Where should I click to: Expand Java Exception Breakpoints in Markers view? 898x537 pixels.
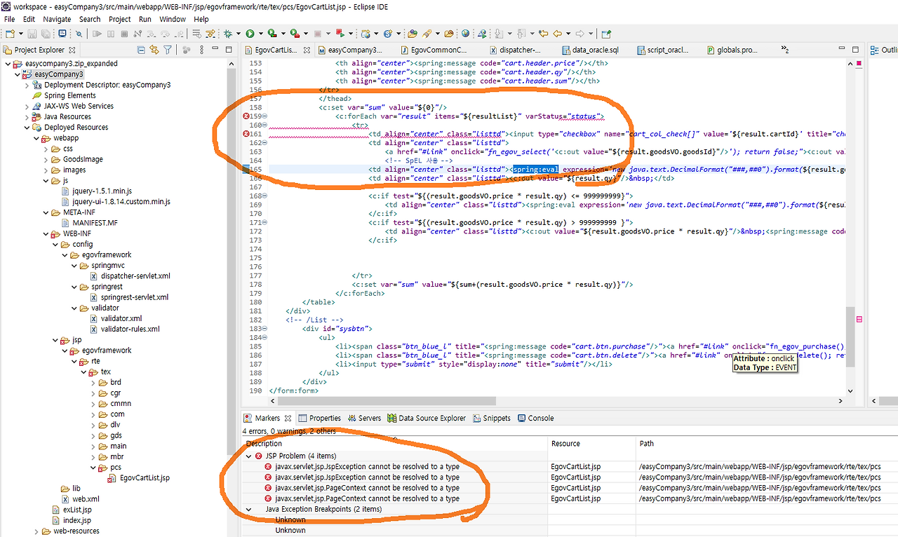[x=248, y=509]
